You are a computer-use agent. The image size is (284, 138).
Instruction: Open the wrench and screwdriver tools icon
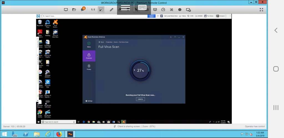171,10
